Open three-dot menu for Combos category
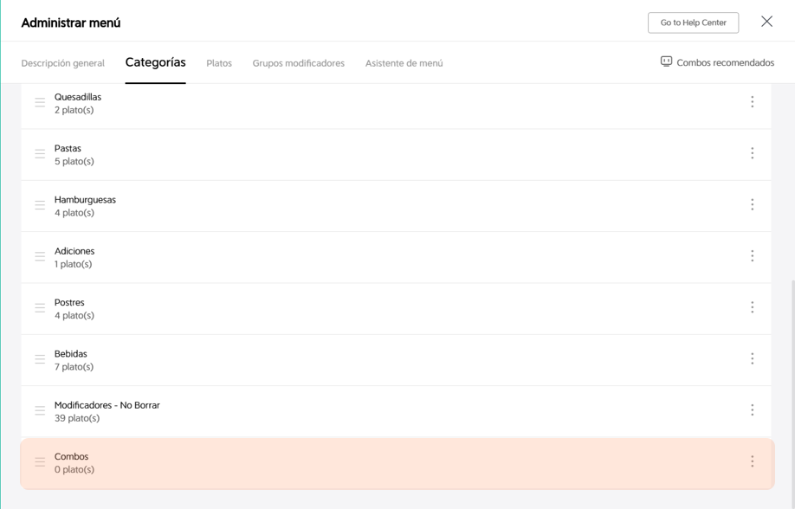 [752, 461]
